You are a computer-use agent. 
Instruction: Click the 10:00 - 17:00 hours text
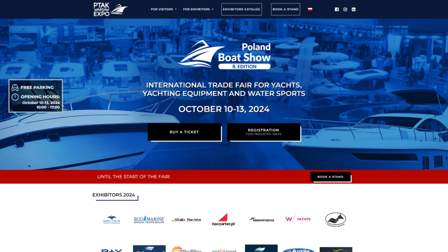coord(48,108)
